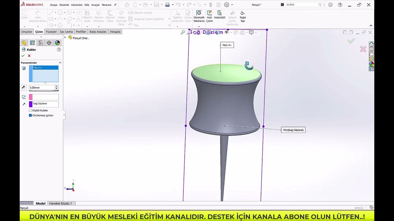This screenshot has width=394, height=221.
Task: Open Kubbe help question mark
Action: 59,49
